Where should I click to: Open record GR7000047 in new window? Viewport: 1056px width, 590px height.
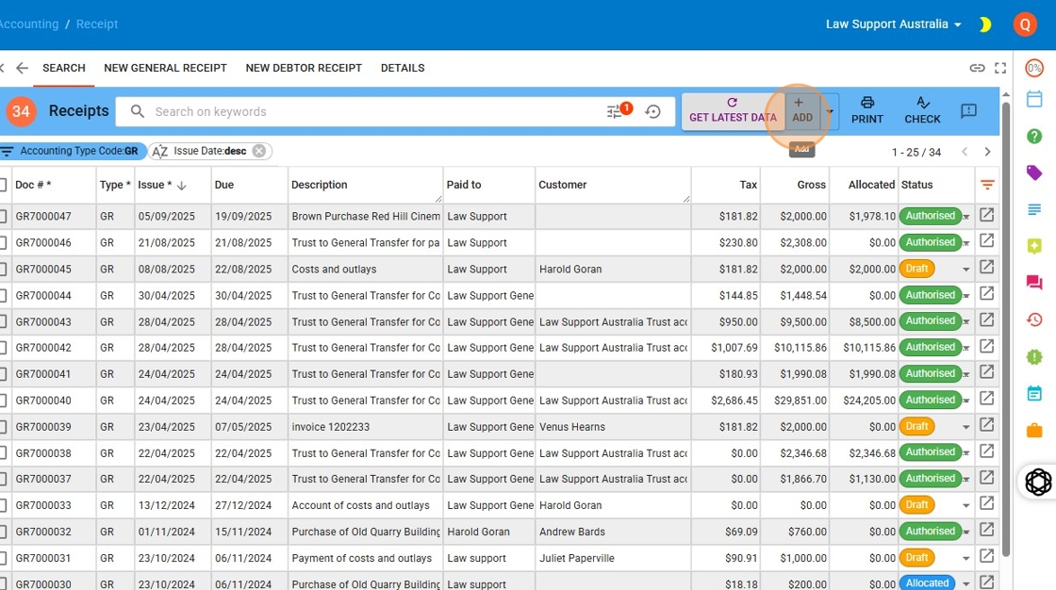(x=986, y=215)
